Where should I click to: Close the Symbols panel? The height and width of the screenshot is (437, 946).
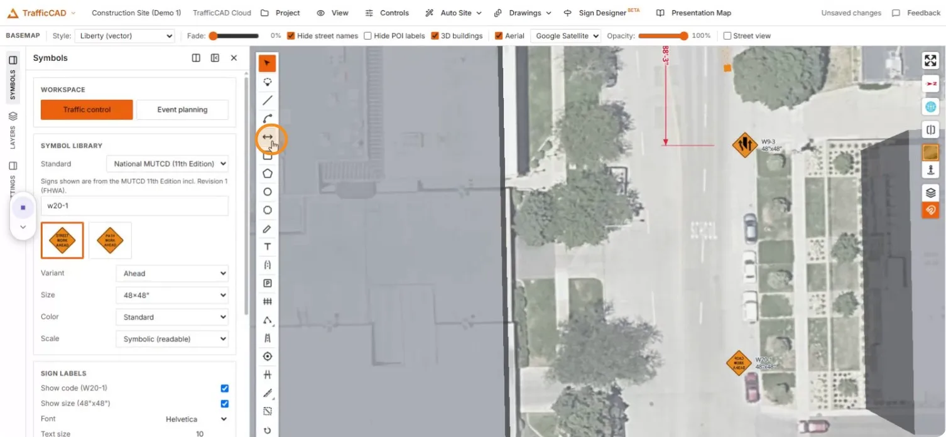[234, 58]
